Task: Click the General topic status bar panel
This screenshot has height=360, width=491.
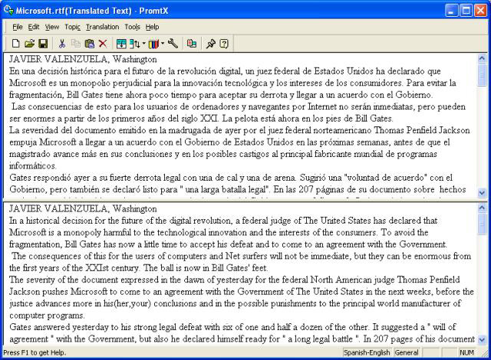Action: pos(406,353)
